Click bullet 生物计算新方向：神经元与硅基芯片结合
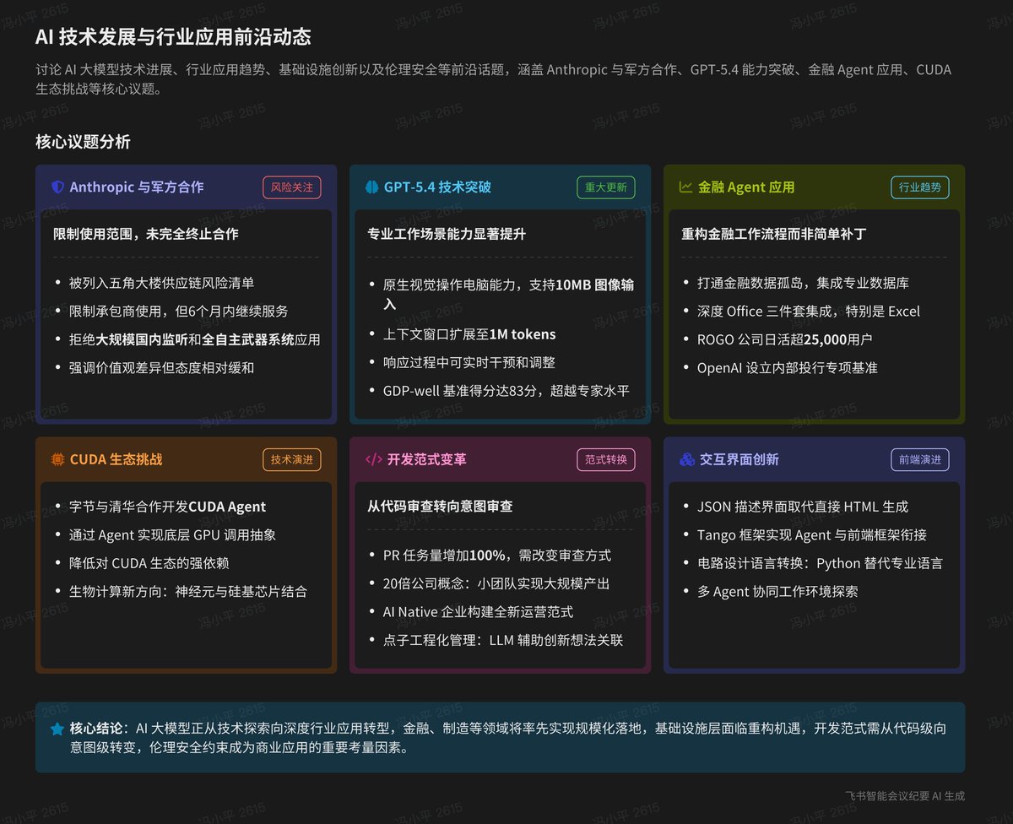Viewport: 1013px width, 824px height. pyautogui.click(x=188, y=592)
